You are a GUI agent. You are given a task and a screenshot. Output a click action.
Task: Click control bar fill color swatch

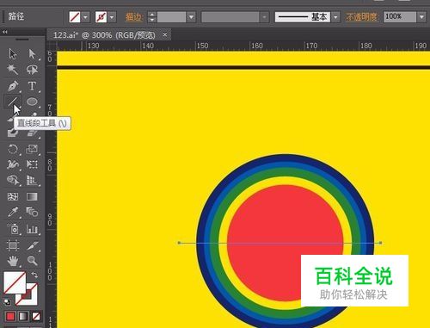[75, 17]
